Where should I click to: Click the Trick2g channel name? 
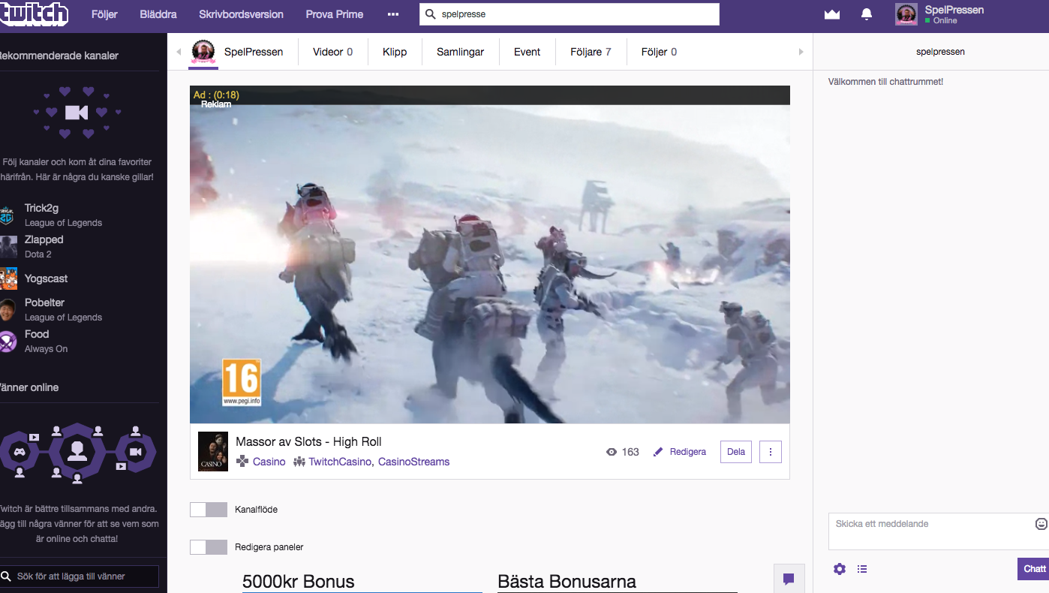click(x=41, y=208)
